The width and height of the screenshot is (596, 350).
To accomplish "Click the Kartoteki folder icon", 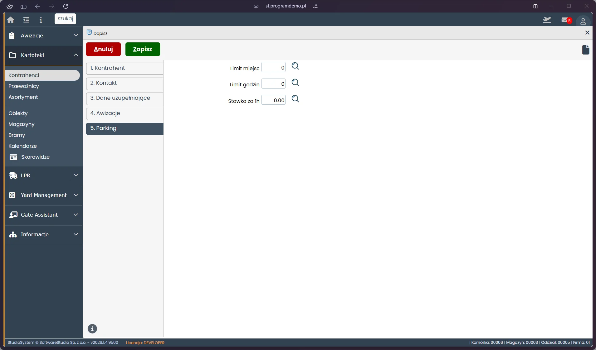I will coord(12,55).
